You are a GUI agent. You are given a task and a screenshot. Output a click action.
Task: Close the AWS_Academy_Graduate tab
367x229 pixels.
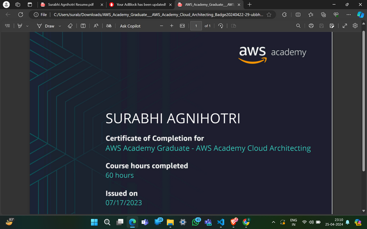click(239, 5)
